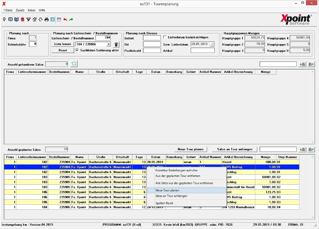Click the house icon in toolbar

pyautogui.click(x=34, y=19)
